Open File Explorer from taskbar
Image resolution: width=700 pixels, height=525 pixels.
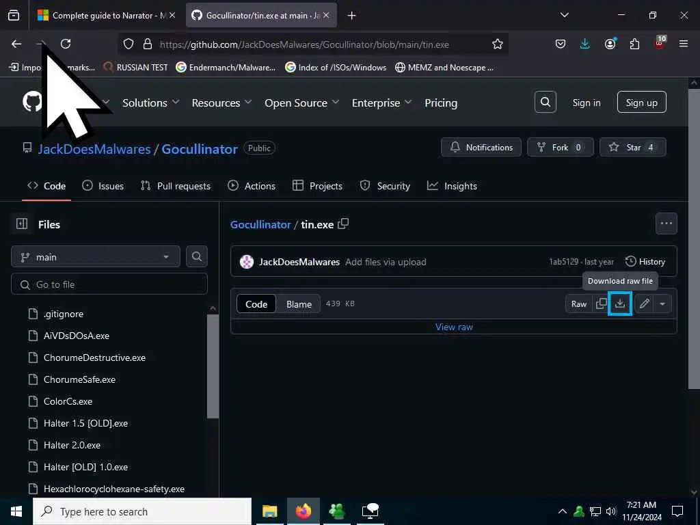pyautogui.click(x=269, y=511)
